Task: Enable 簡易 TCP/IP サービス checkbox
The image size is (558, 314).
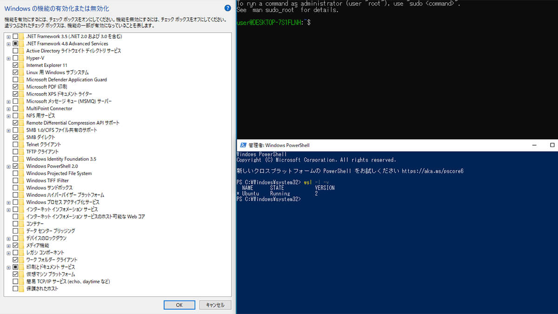Action: pos(15,281)
